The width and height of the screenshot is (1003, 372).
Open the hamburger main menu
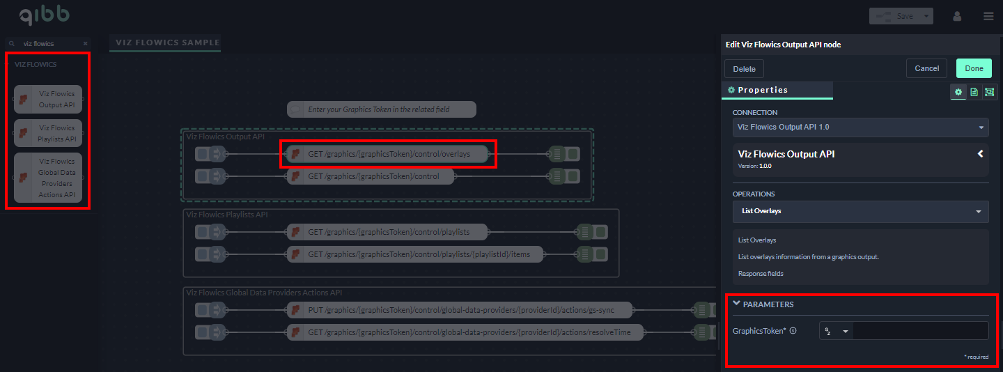point(988,16)
